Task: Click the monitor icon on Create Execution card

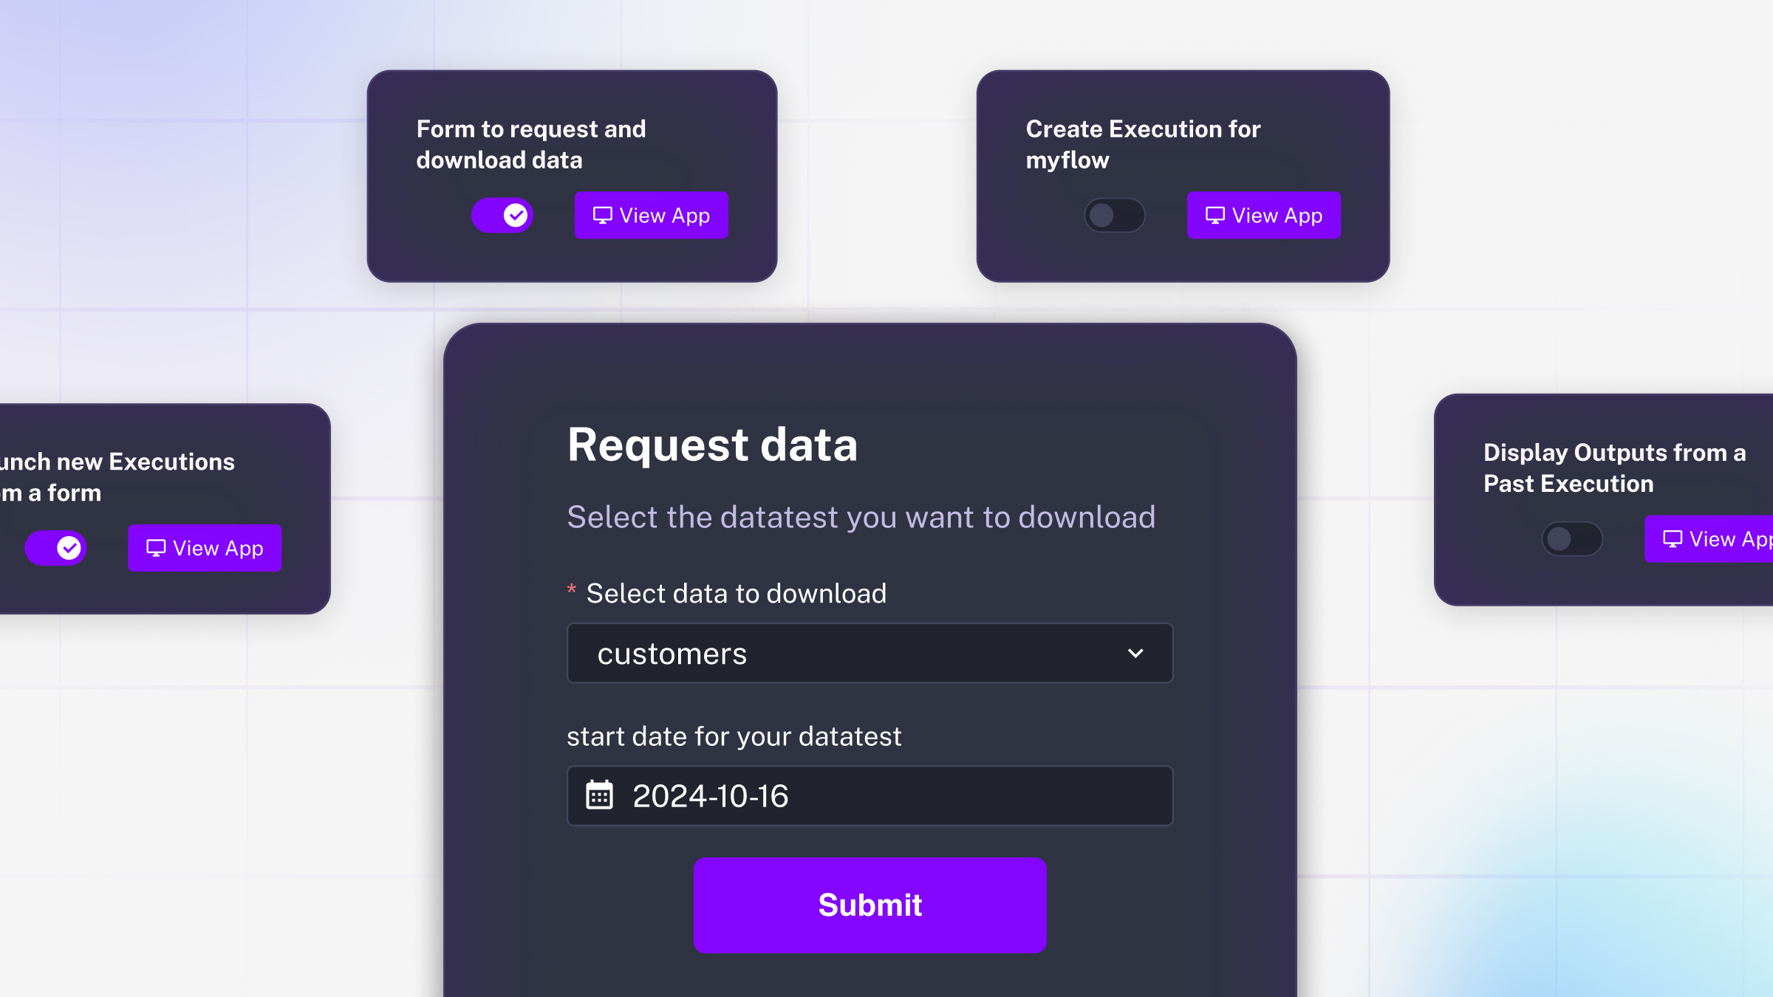Action: pyautogui.click(x=1215, y=214)
